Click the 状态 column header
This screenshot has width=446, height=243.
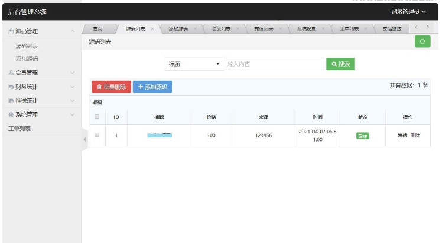pos(363,117)
